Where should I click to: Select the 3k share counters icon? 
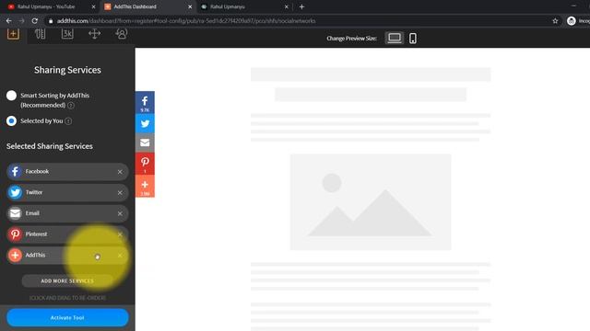tap(67, 34)
